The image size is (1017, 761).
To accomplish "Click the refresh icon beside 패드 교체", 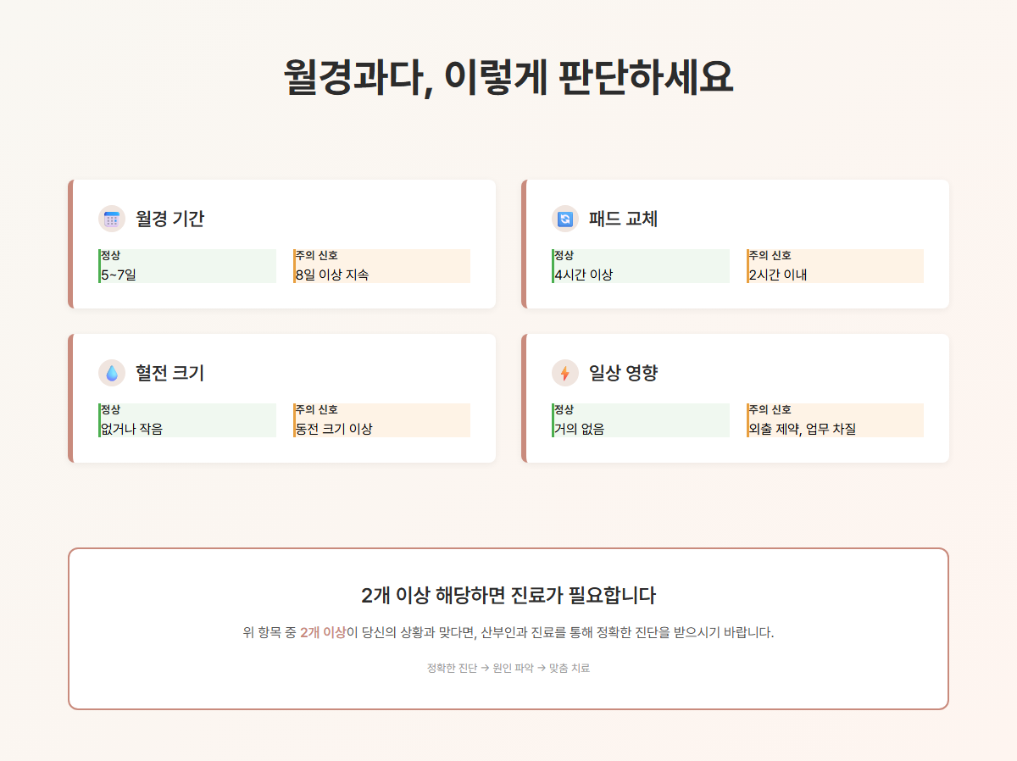I will pos(565,219).
